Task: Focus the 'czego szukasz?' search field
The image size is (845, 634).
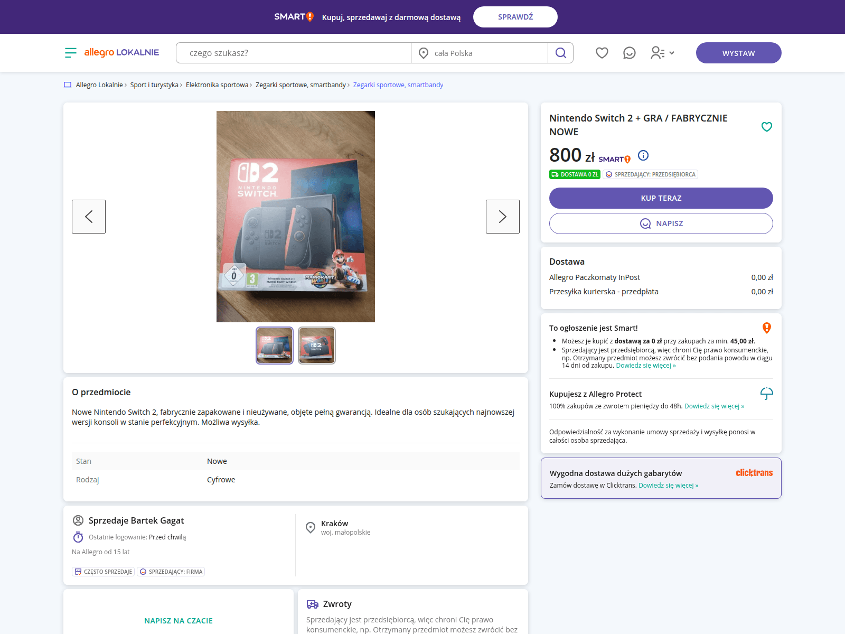Action: [294, 53]
